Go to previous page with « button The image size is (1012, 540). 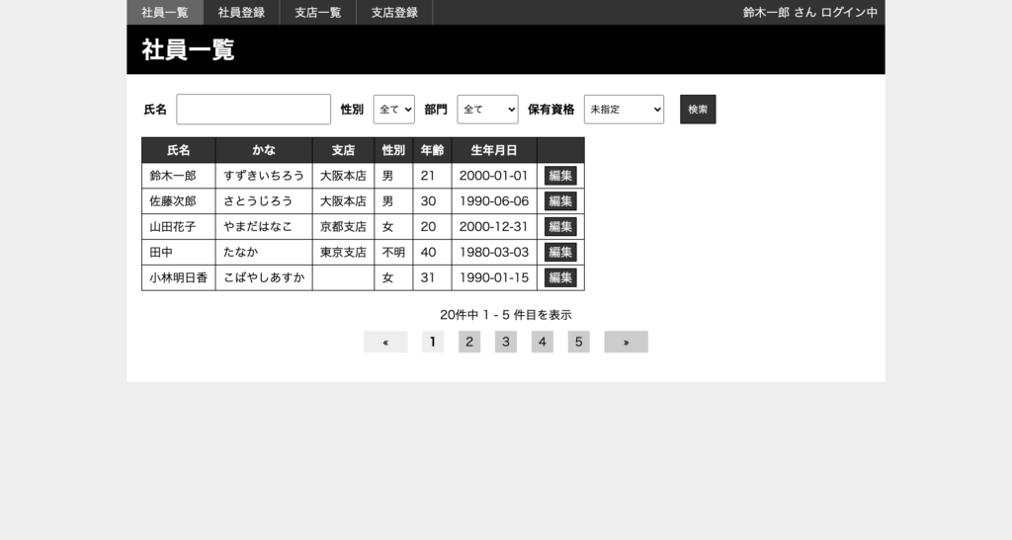coord(385,343)
